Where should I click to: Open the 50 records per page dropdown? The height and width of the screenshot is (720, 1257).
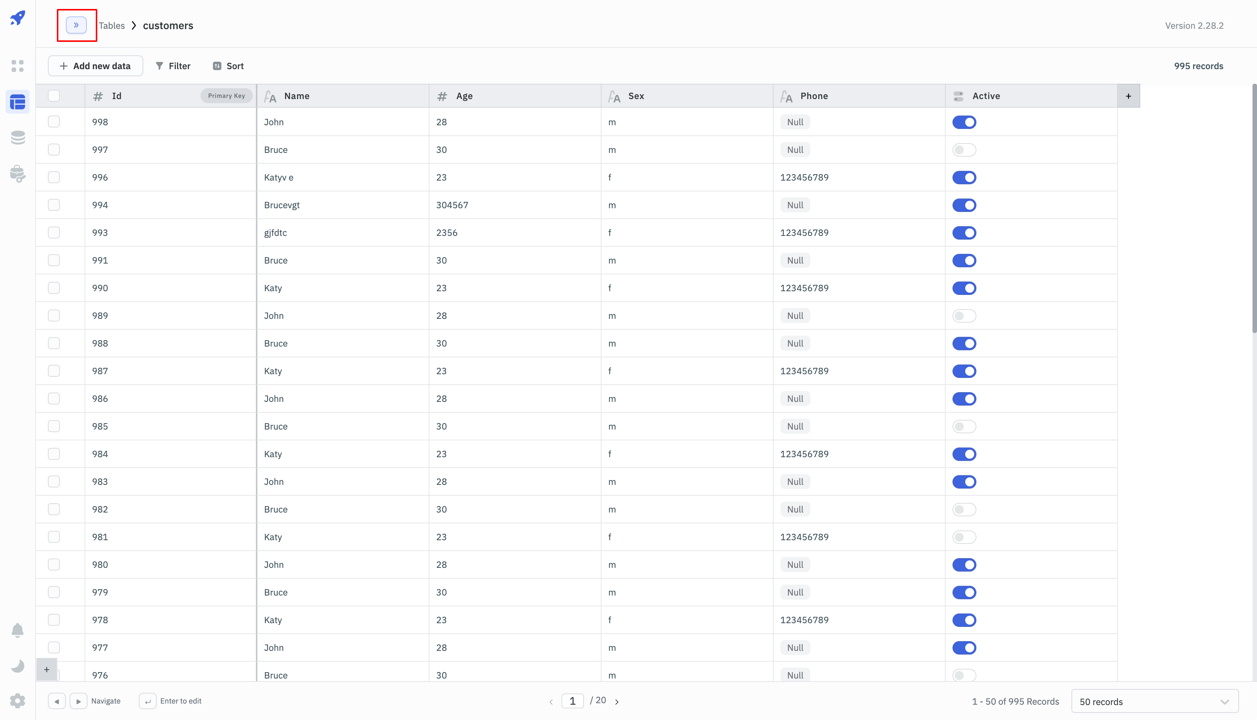click(1154, 701)
